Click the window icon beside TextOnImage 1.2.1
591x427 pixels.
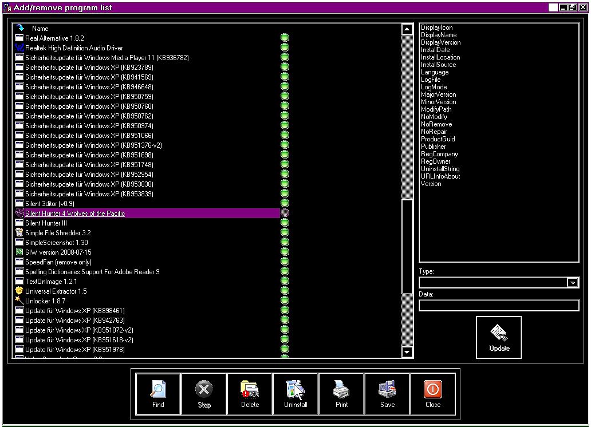point(19,281)
